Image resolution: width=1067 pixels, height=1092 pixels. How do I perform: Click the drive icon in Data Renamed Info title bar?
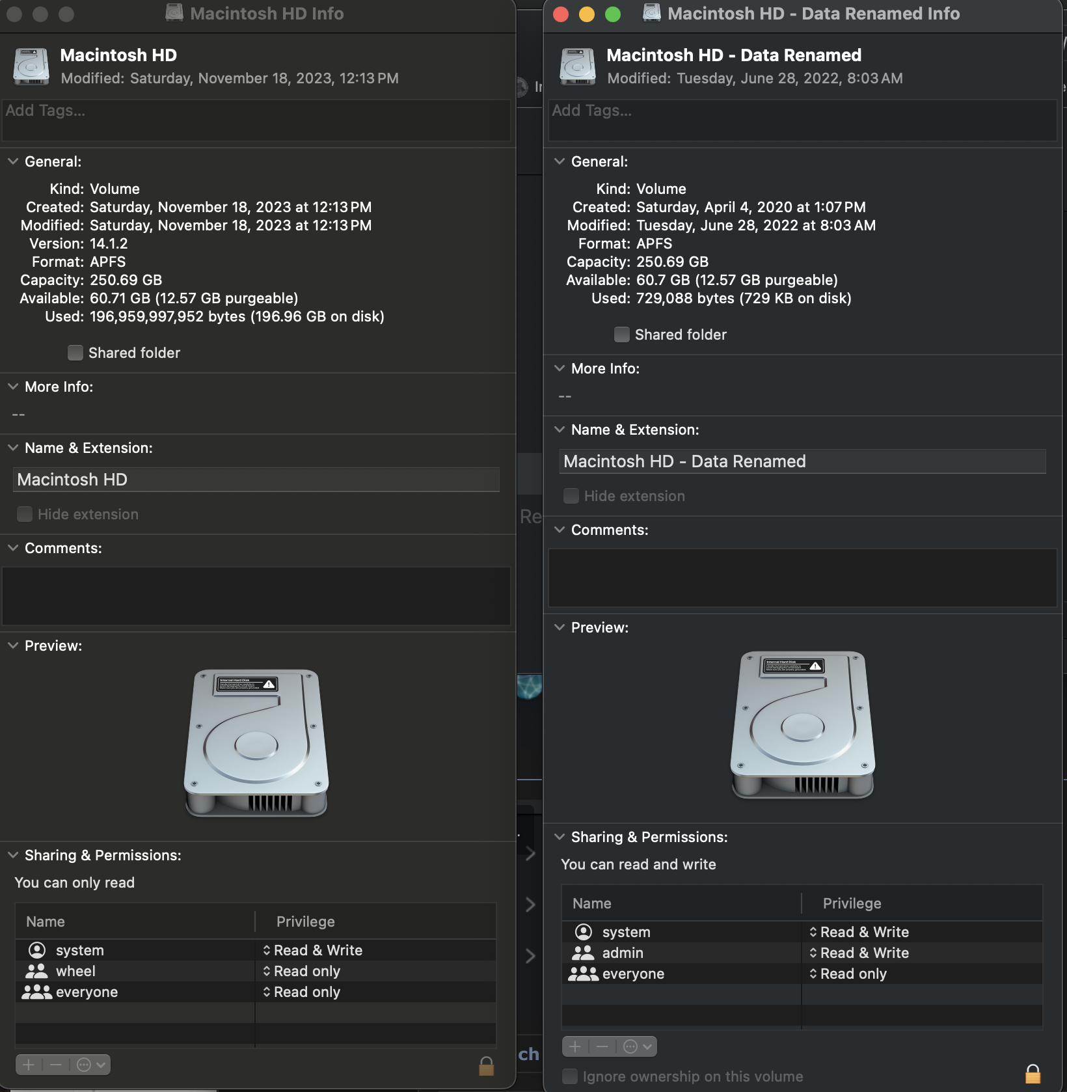click(x=651, y=13)
